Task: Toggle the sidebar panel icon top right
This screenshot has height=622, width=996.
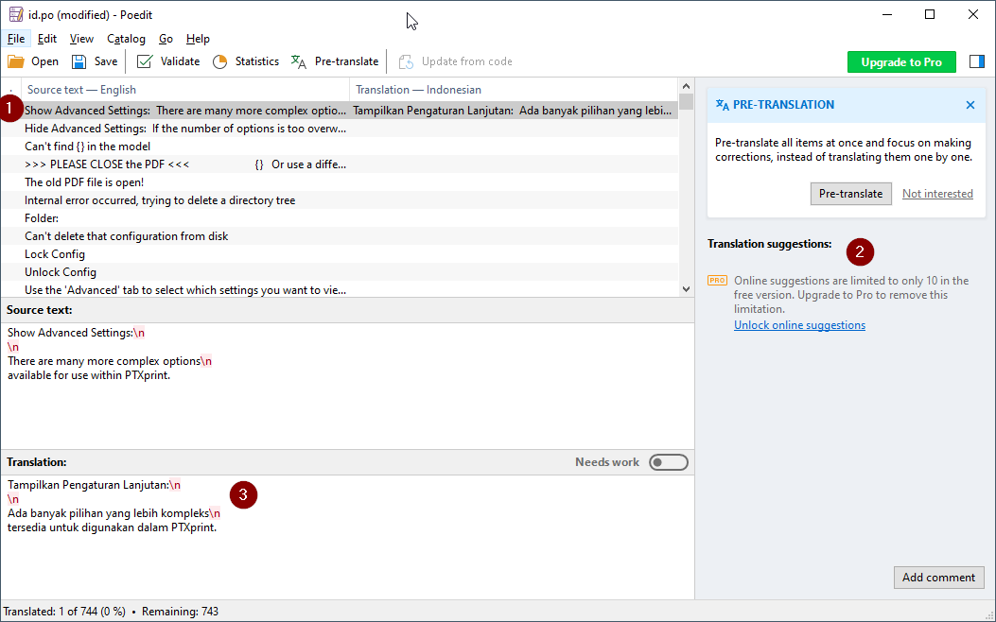Action: point(976,60)
